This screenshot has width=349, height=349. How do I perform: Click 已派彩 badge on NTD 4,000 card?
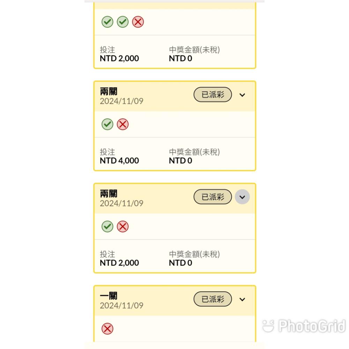pyautogui.click(x=213, y=95)
